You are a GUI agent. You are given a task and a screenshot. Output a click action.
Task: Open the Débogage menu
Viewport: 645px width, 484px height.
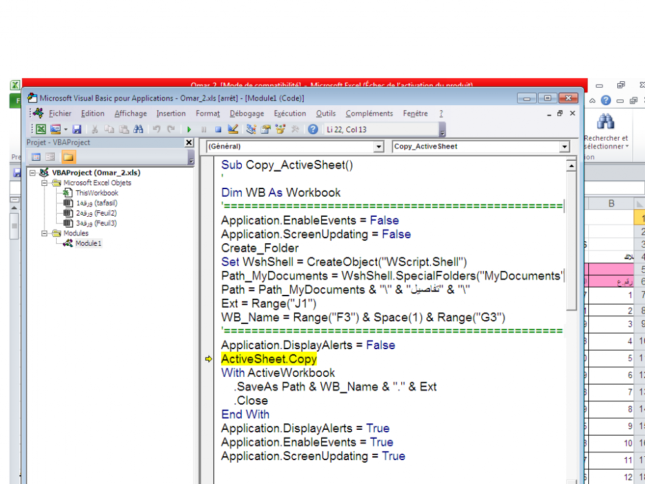pos(247,114)
